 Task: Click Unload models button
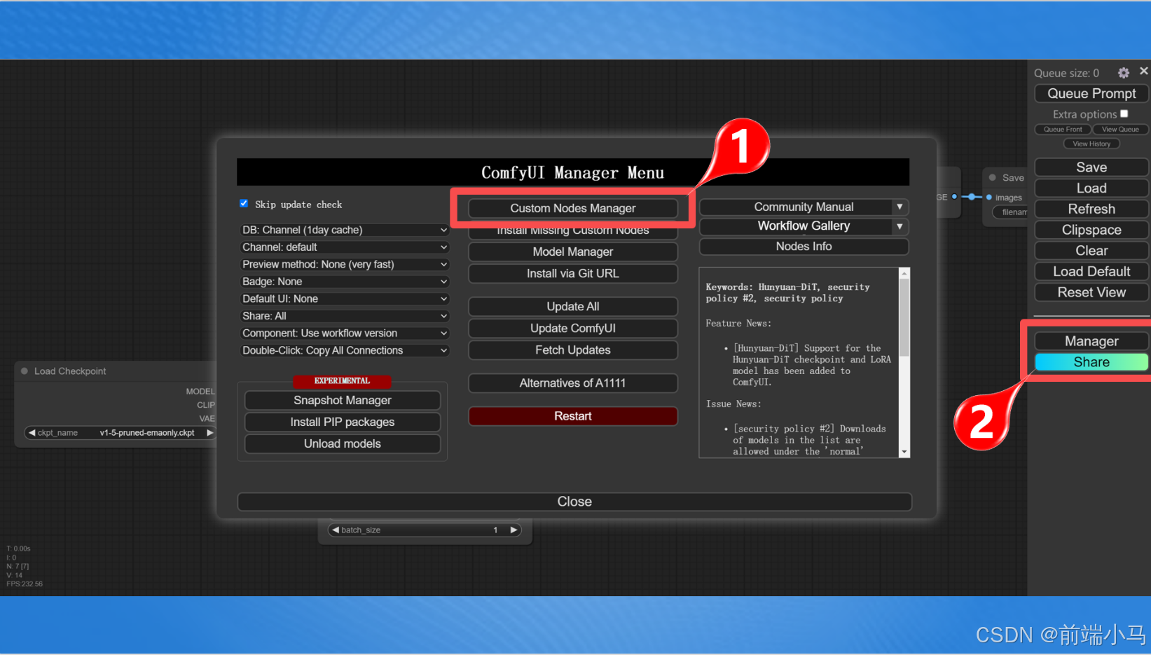tap(342, 443)
